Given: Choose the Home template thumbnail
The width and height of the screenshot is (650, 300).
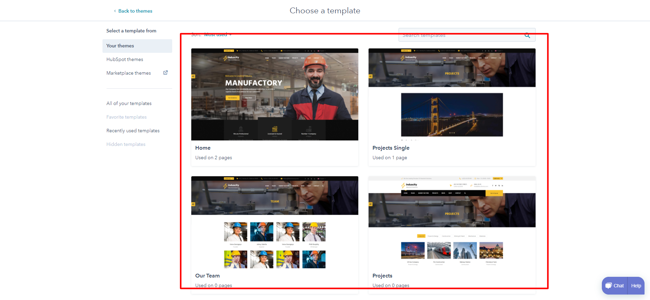Looking at the screenshot, I should click(x=275, y=94).
